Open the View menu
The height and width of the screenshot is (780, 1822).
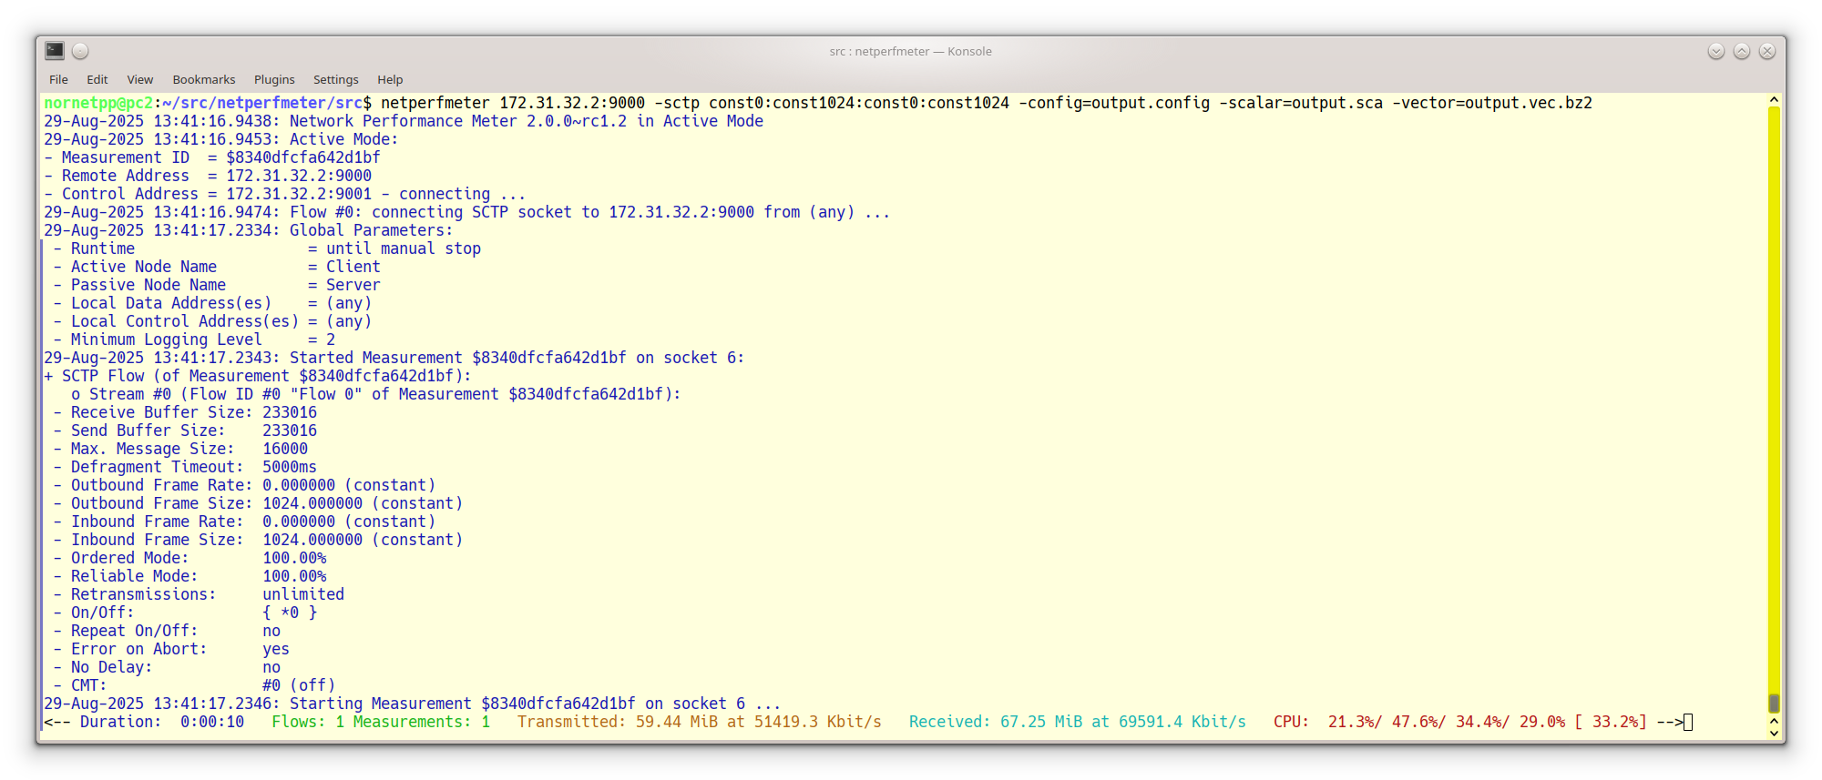(x=139, y=79)
